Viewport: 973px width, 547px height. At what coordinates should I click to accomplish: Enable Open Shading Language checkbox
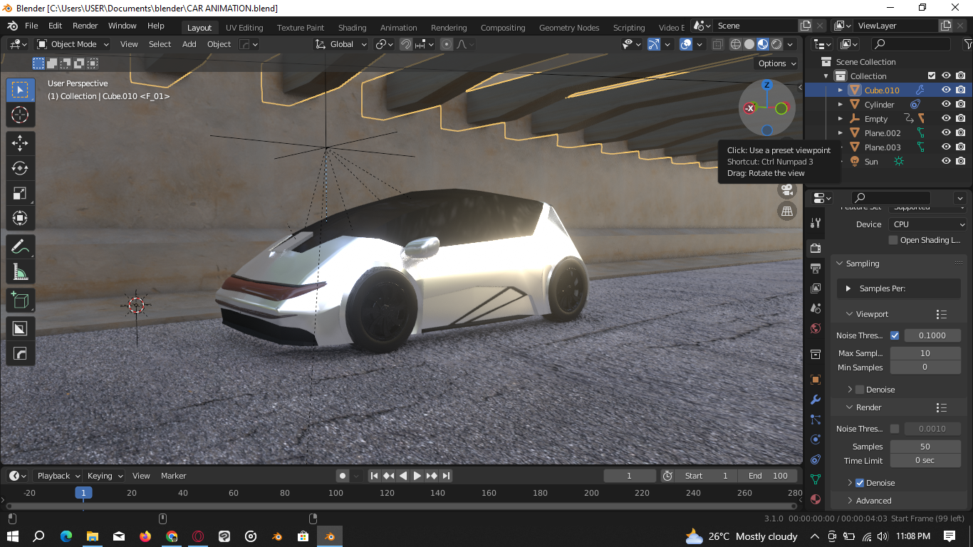pos(893,240)
